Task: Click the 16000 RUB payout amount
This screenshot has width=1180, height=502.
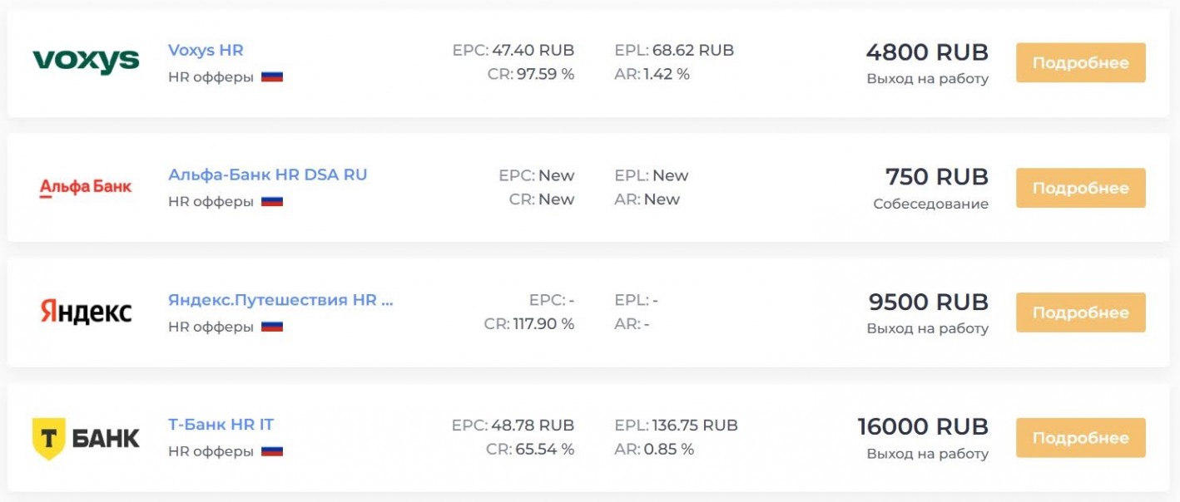Action: (x=923, y=427)
